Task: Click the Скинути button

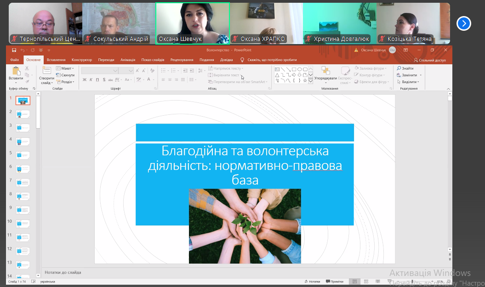Action: click(x=65, y=75)
